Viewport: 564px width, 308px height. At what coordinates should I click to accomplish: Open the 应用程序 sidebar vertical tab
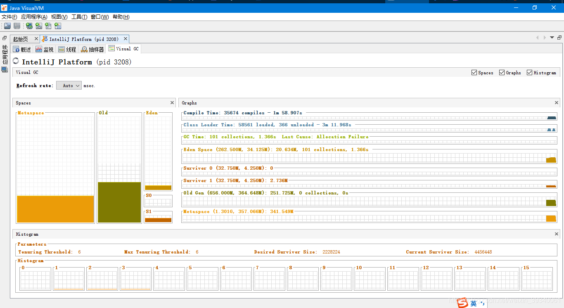click(5, 54)
